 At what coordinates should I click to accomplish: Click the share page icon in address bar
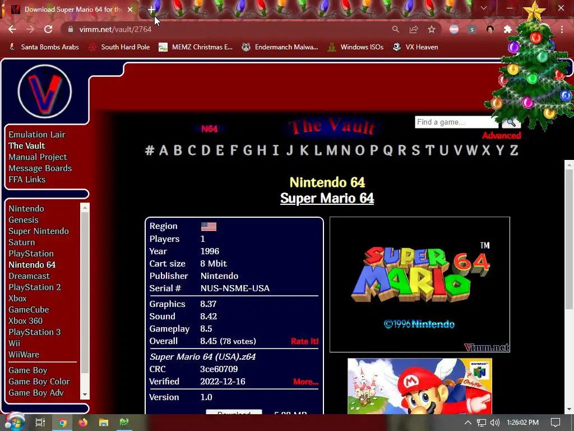coord(414,29)
